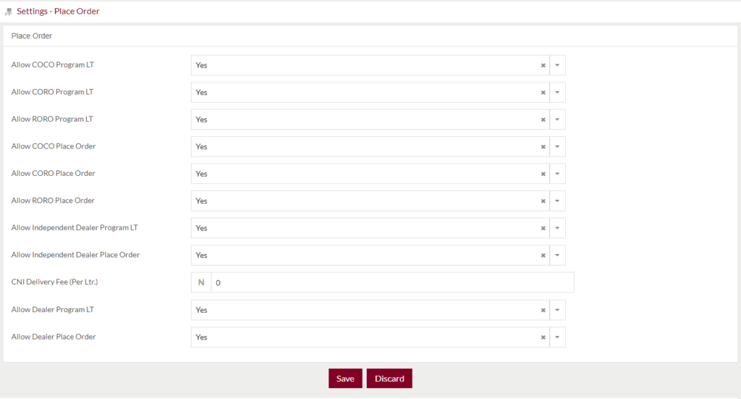Clear the Allow COCO Program LT value
This screenshot has width=741, height=399.
pos(543,66)
